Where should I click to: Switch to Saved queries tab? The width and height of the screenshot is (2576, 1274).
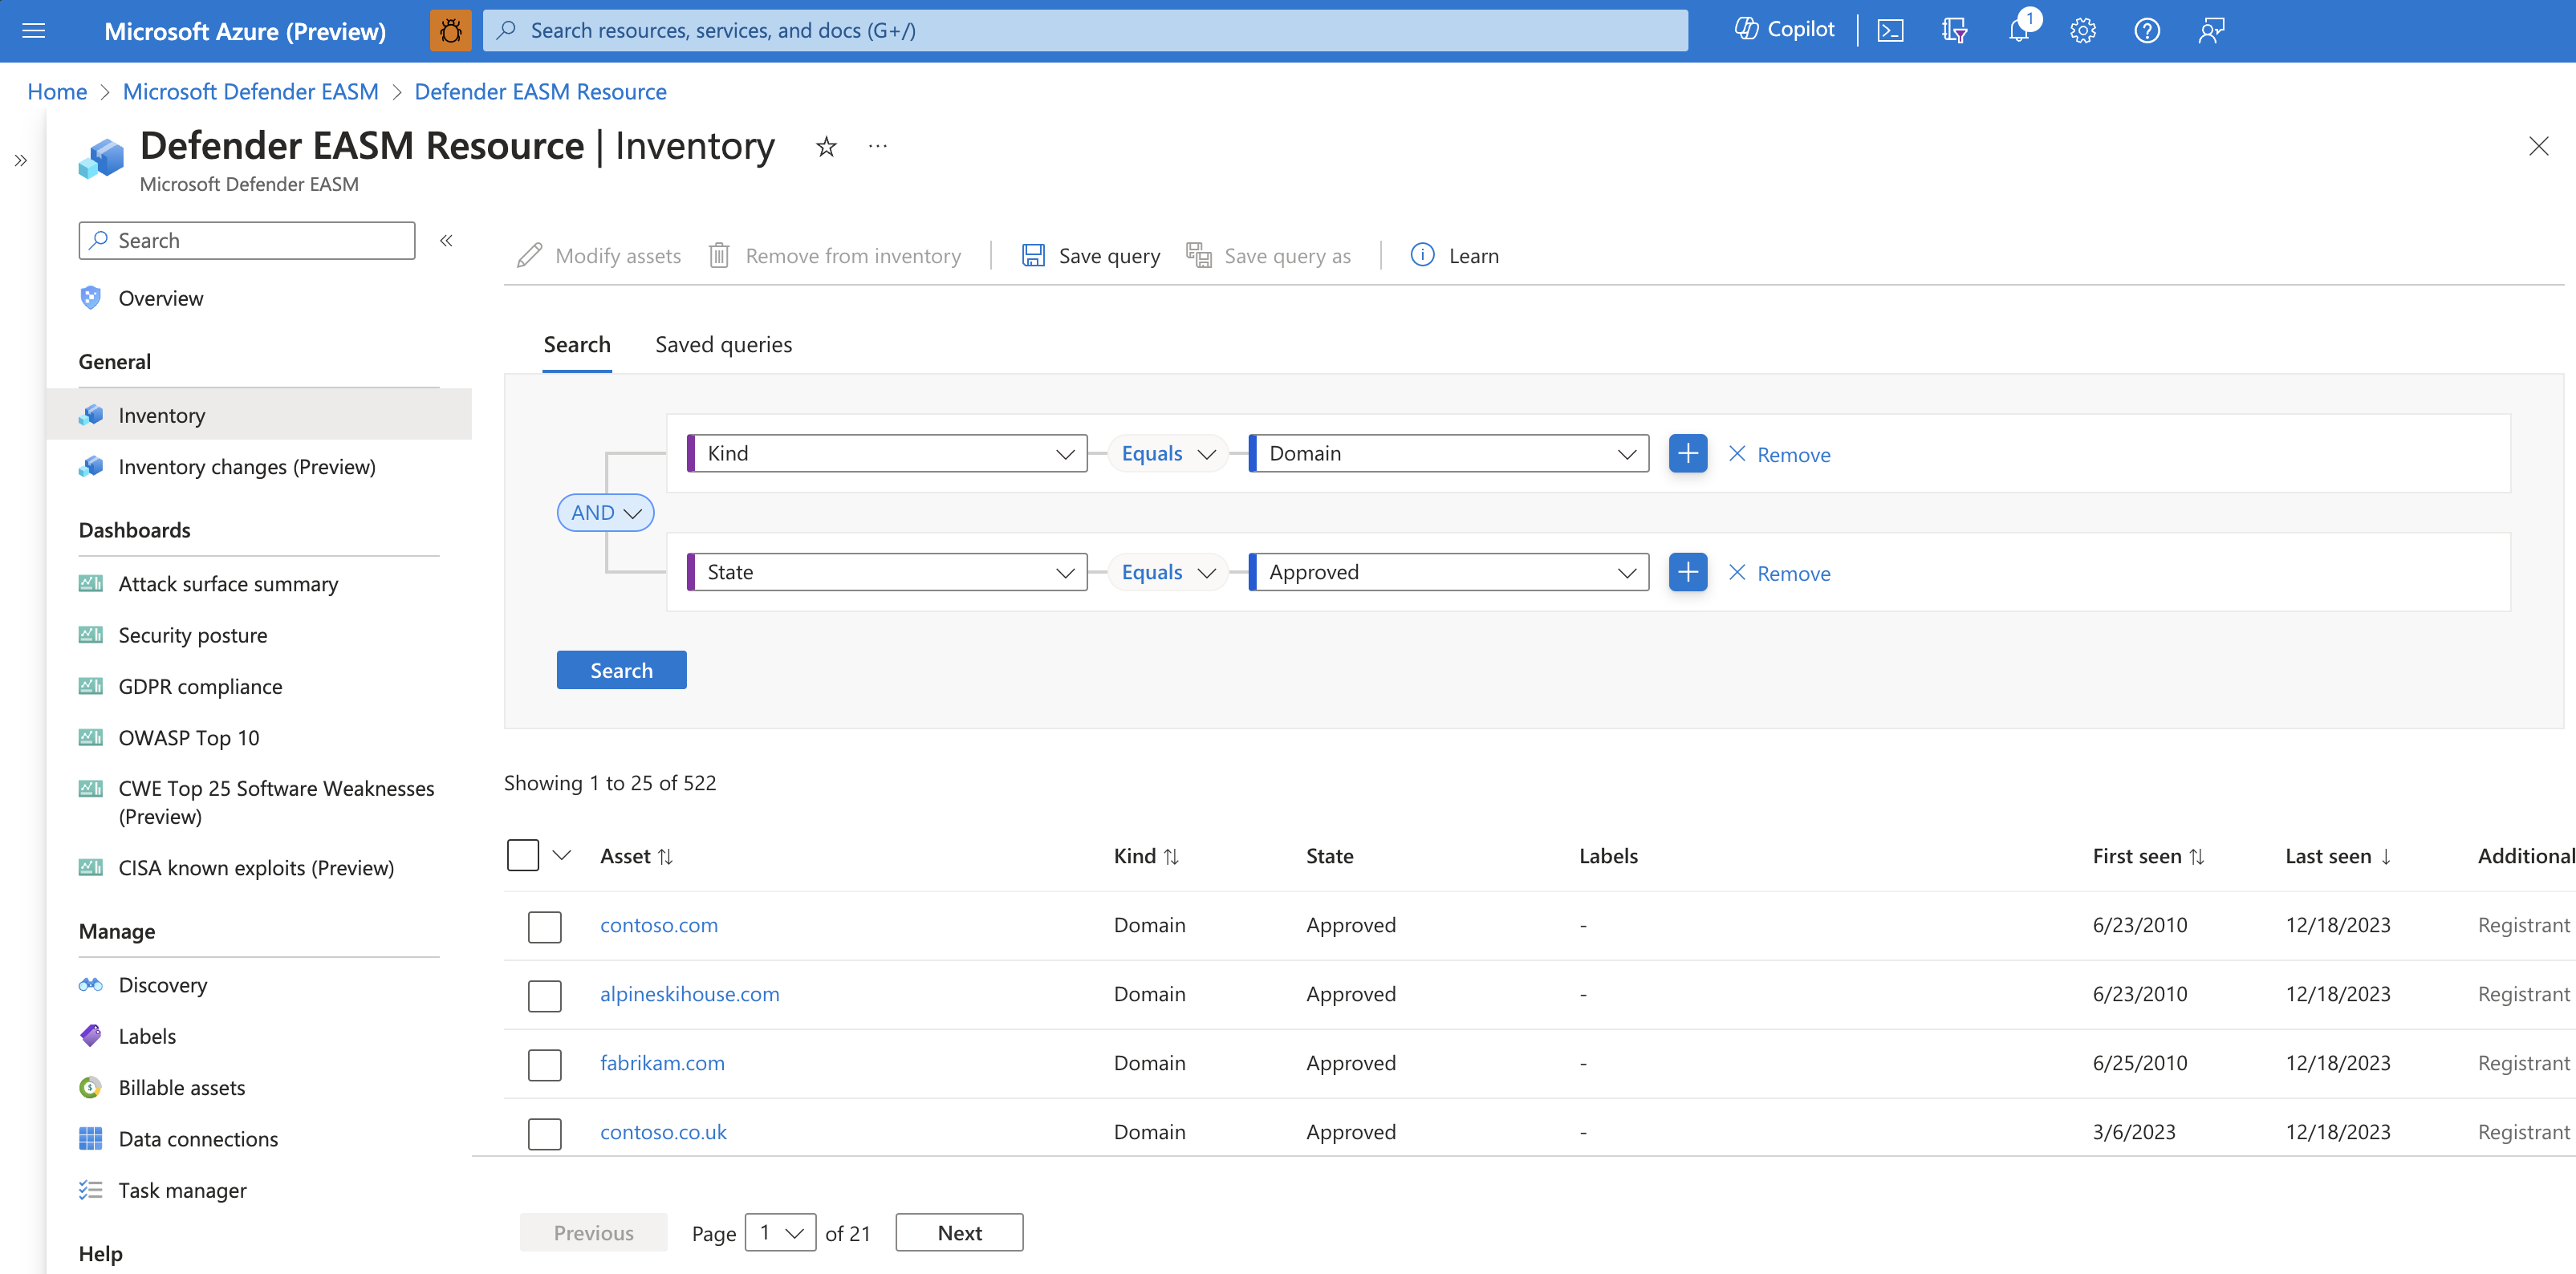(723, 343)
